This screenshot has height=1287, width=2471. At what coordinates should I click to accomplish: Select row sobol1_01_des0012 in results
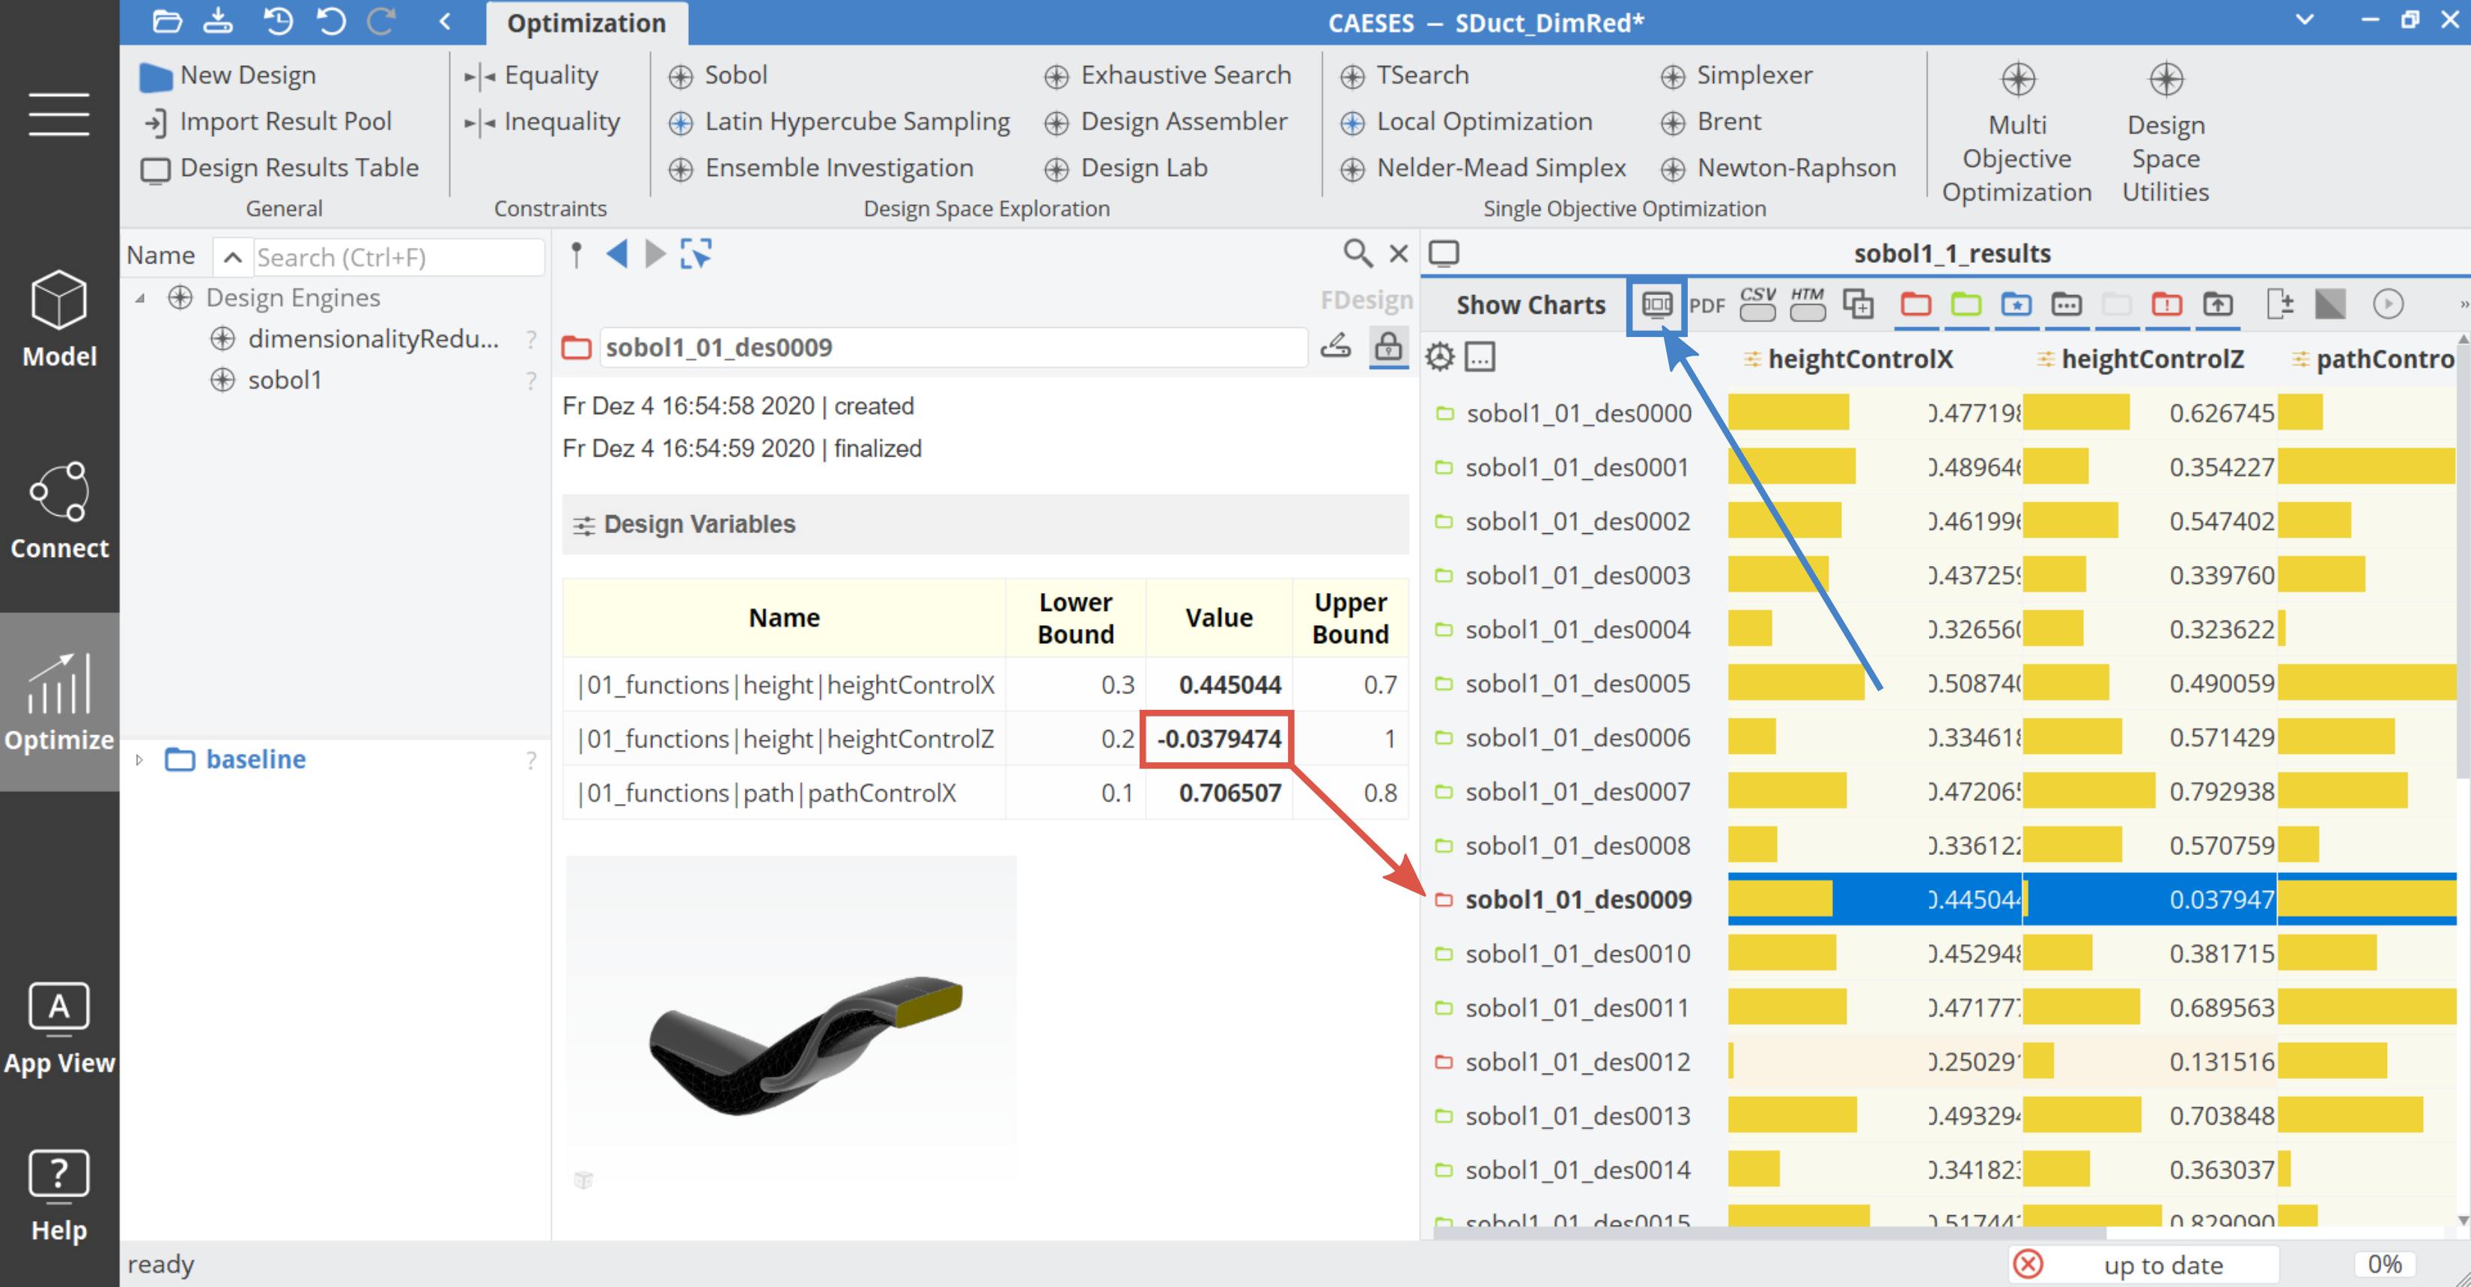click(x=1938, y=1062)
